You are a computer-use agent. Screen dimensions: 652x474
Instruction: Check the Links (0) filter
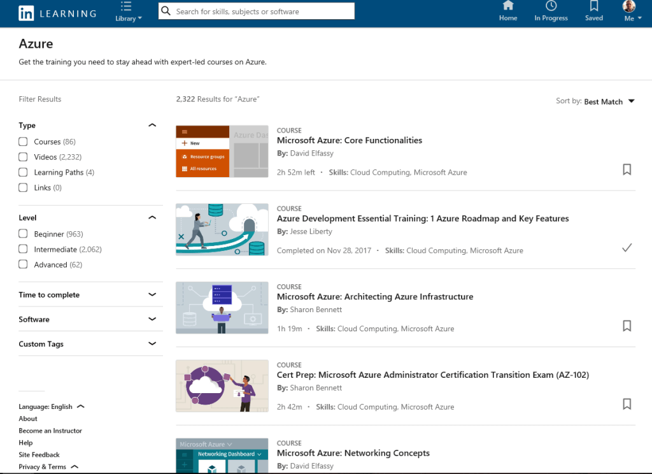pos(23,188)
